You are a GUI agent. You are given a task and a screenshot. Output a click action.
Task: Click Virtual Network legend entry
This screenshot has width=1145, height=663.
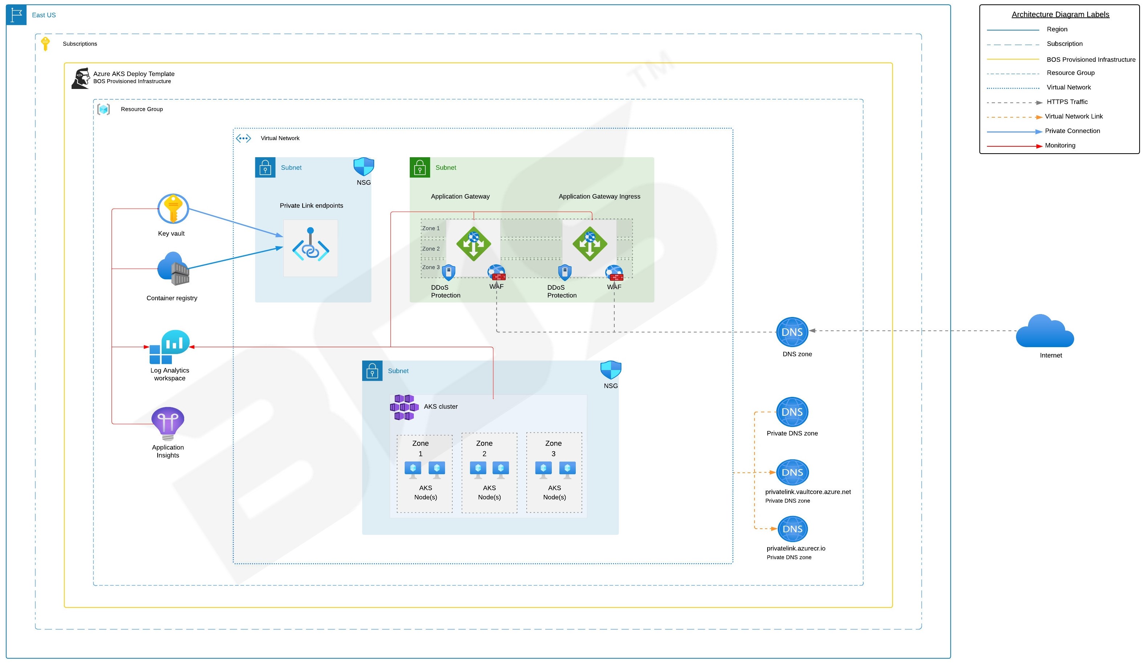point(1069,87)
